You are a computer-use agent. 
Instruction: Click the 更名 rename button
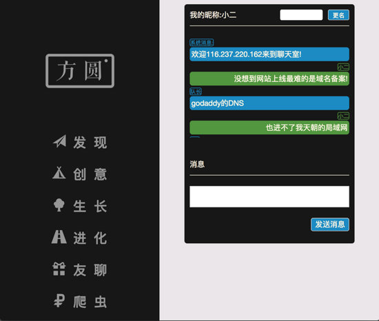338,15
